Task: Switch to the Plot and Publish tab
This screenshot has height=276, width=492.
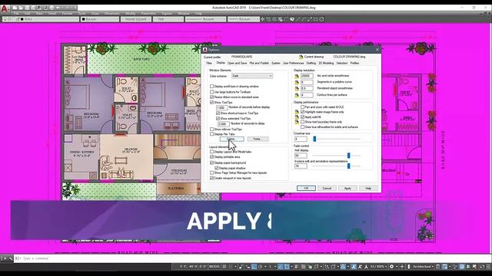Action: [259, 63]
